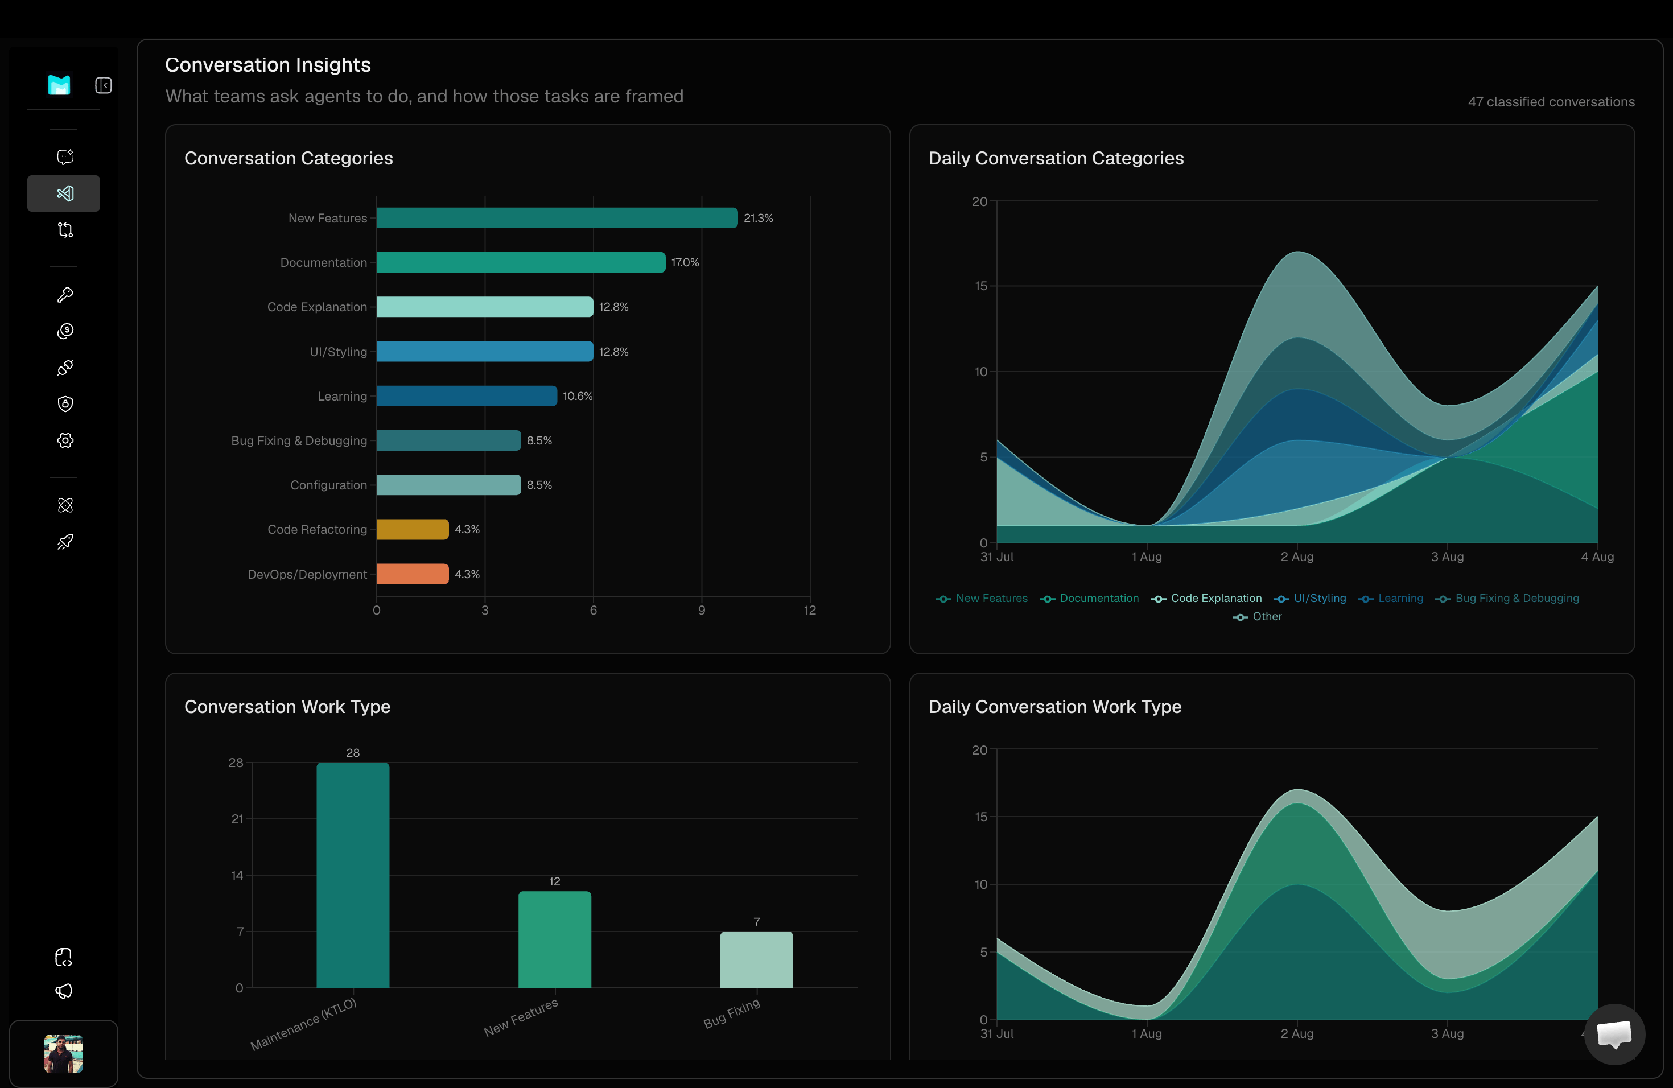
Task: Open the key icon in sidebar
Action: 65,295
